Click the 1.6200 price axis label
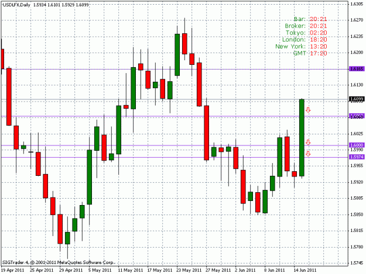366x274 pixels. pyautogui.click(x=357, y=53)
